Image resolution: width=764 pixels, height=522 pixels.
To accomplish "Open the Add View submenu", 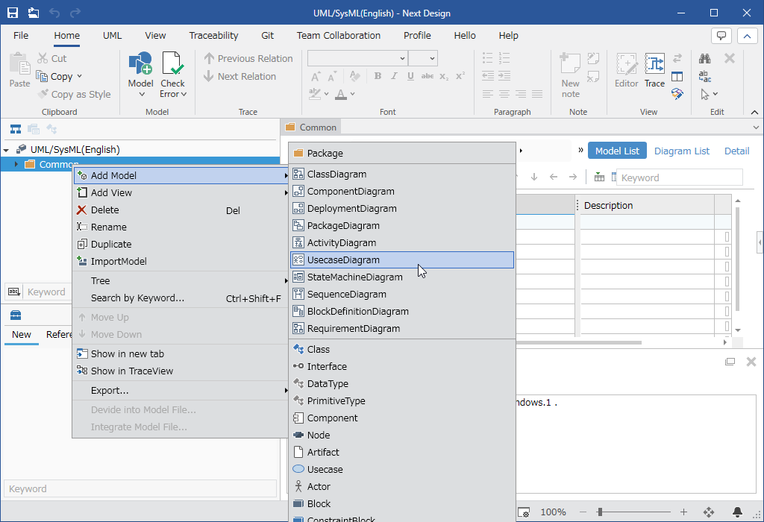I will 181,193.
